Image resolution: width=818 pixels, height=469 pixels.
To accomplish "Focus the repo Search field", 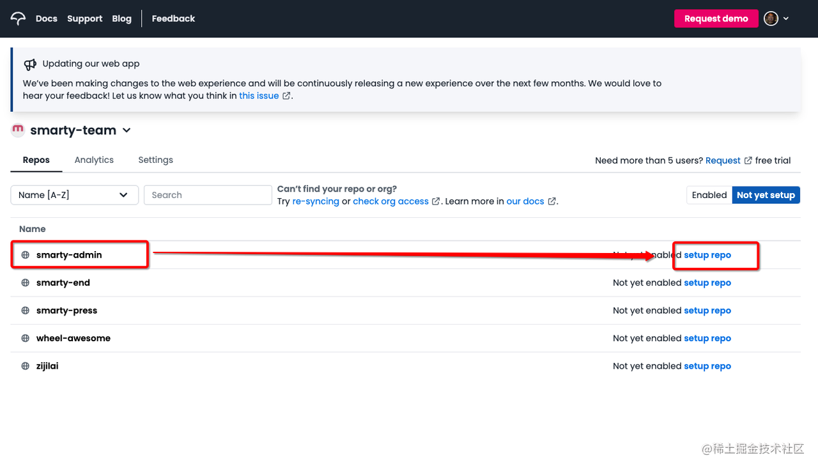I will coord(208,195).
